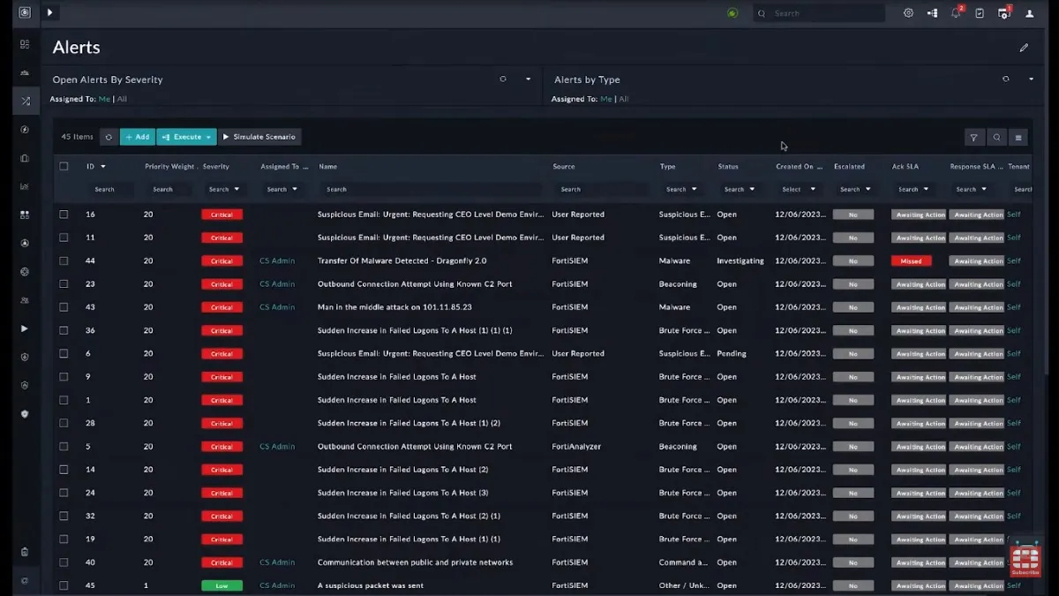This screenshot has width=1059, height=596.
Task: Select checkbox for alert ID 40
Action: (x=64, y=562)
